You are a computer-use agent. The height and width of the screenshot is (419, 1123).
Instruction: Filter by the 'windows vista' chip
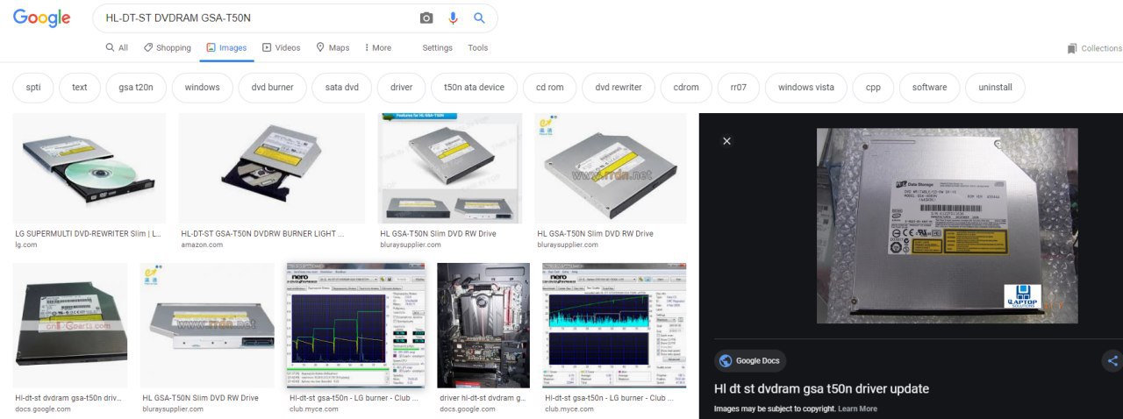tap(806, 88)
